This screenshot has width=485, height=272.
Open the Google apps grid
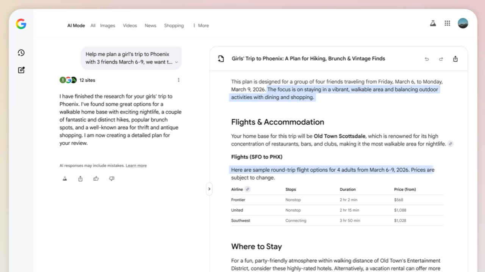point(447,23)
